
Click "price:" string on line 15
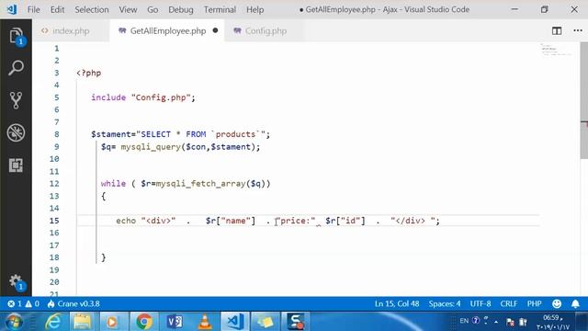296,221
